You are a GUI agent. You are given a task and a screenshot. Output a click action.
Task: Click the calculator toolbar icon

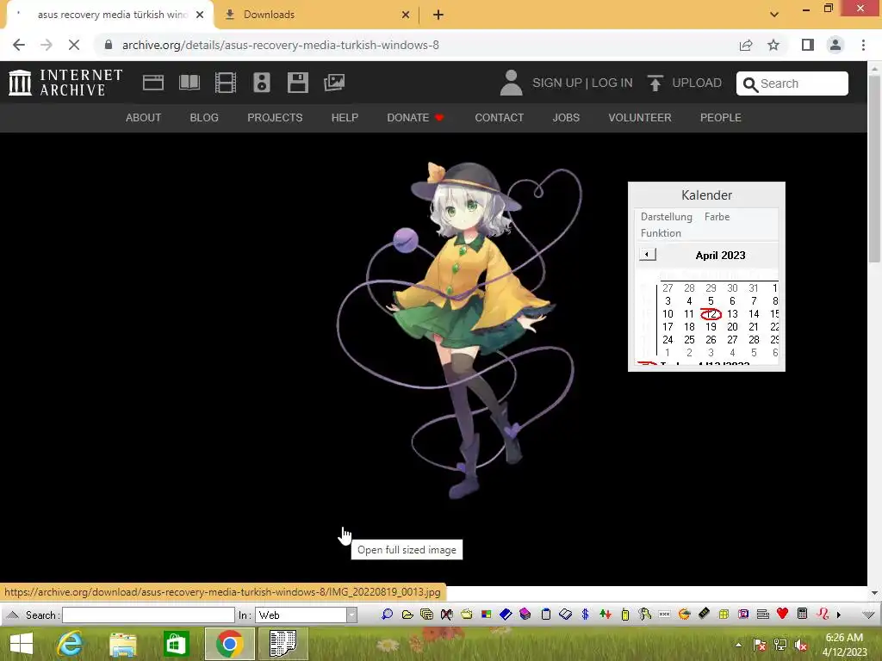pyautogui.click(x=802, y=614)
